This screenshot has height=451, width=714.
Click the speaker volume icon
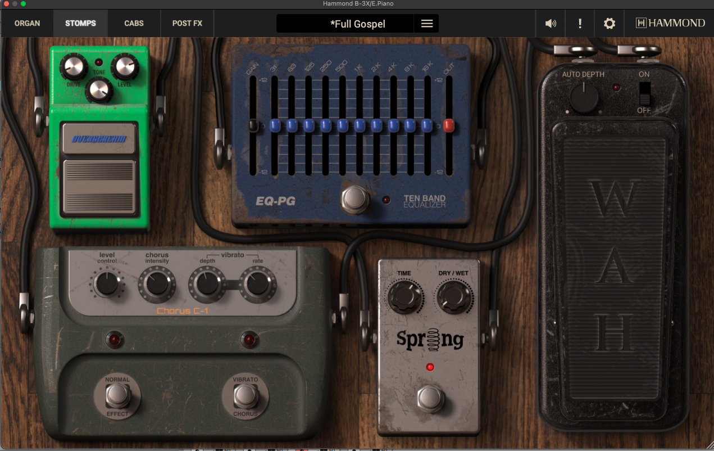click(x=551, y=24)
